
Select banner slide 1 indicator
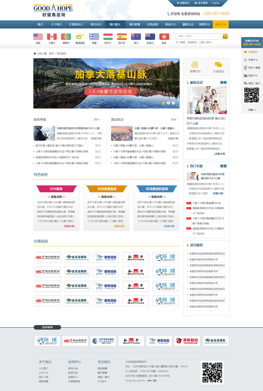pyautogui.click(x=163, y=103)
